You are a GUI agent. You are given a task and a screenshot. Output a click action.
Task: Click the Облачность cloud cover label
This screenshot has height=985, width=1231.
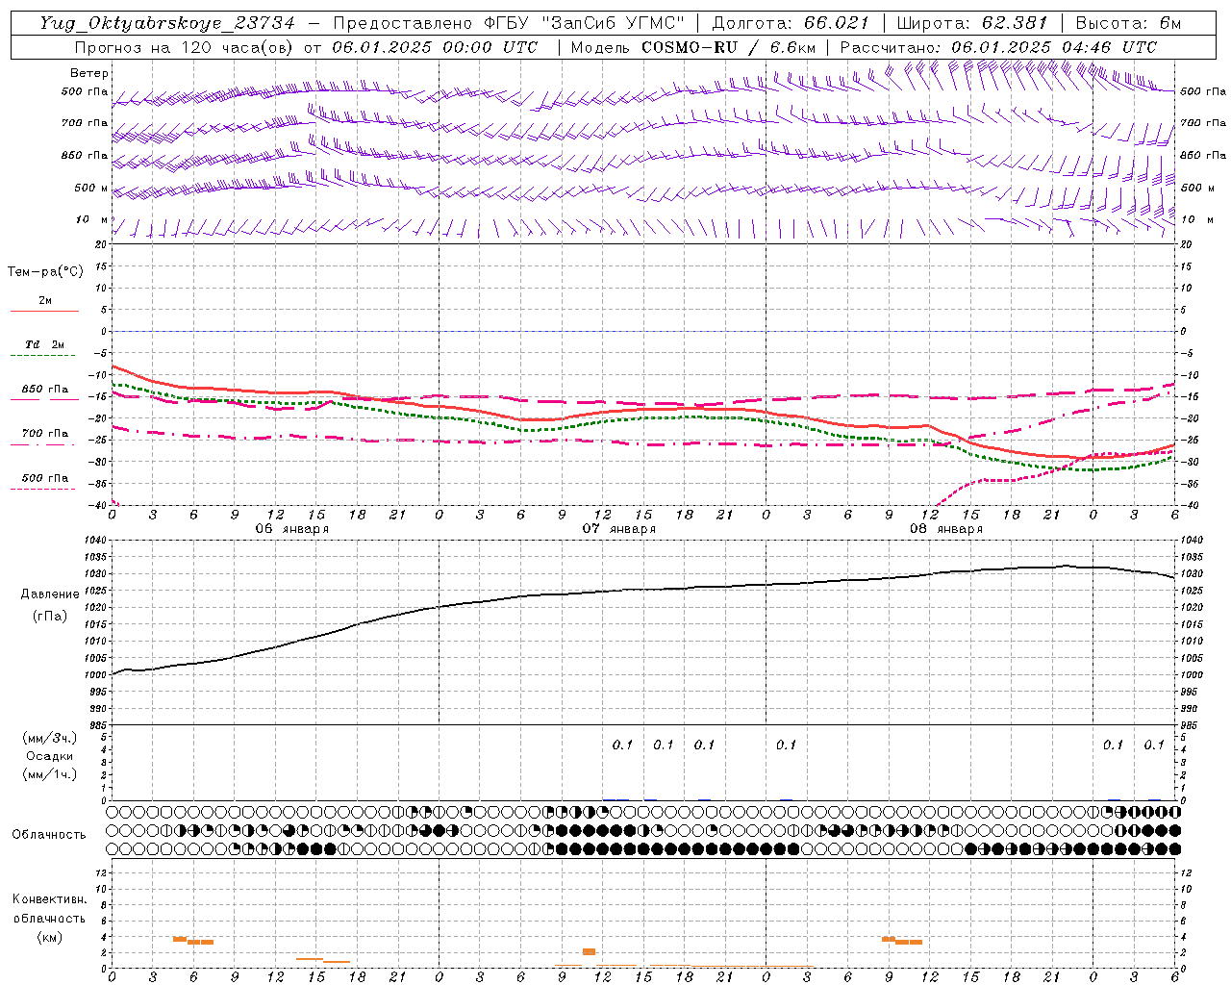pyautogui.click(x=49, y=835)
